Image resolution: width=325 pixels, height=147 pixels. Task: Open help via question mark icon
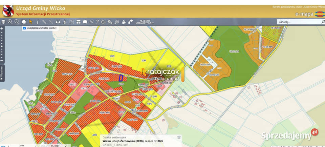97,22
